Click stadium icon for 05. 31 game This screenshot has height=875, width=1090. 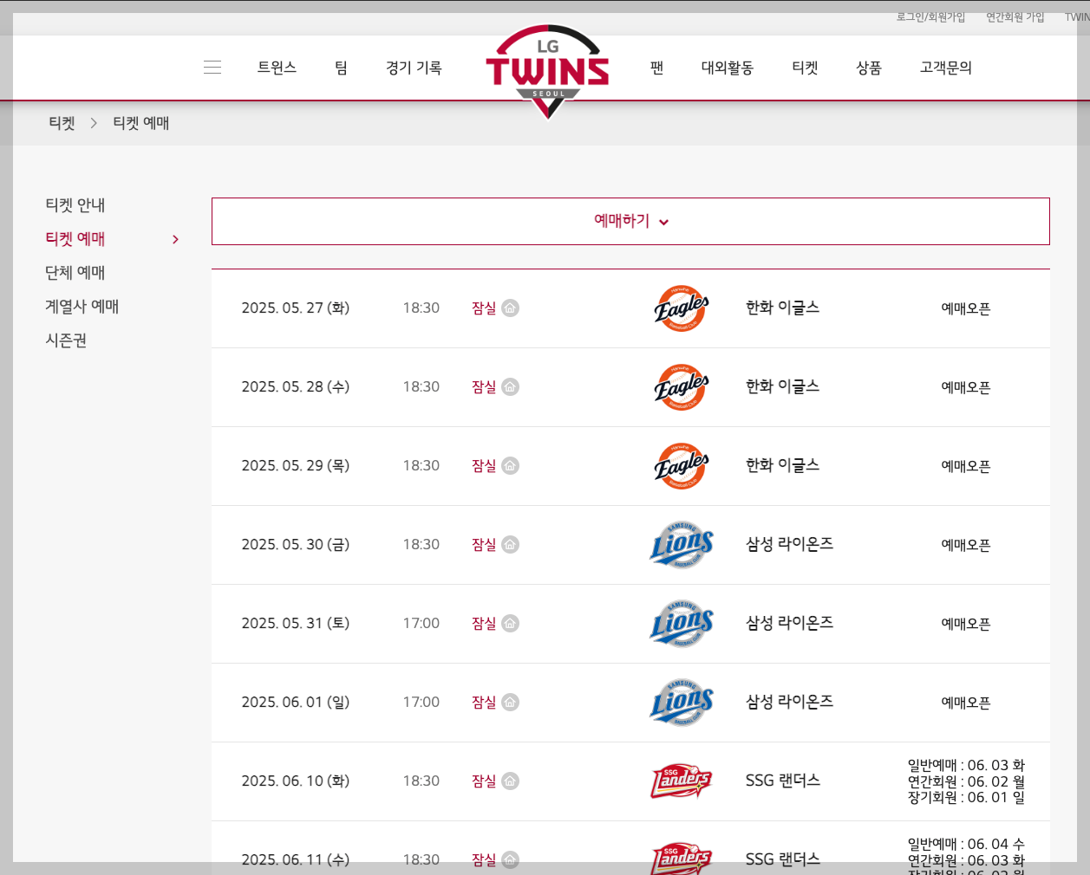511,624
